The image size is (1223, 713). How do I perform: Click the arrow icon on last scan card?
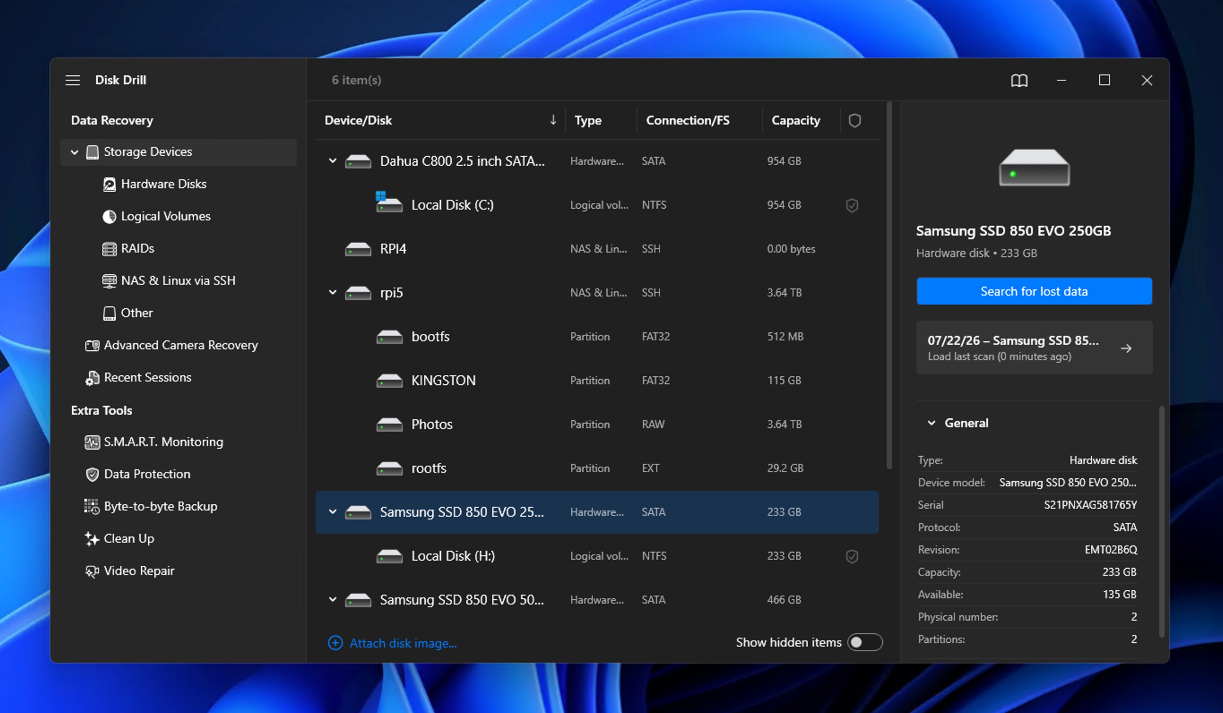(1127, 348)
